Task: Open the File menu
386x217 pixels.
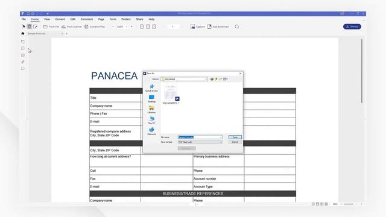Action: point(24,19)
